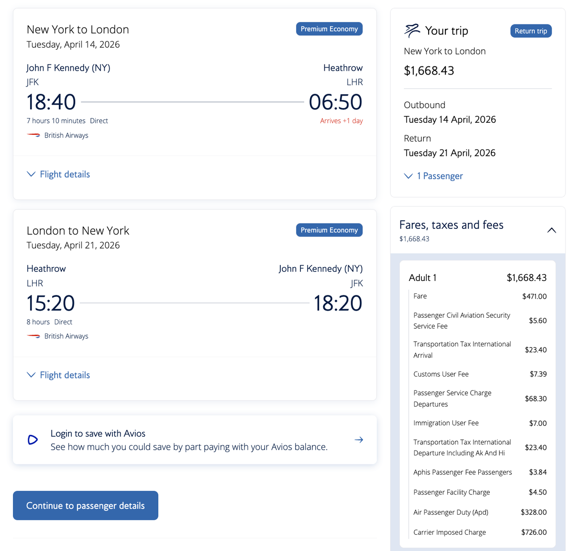Select the Premium Economy badge for New York flight

tap(329, 29)
